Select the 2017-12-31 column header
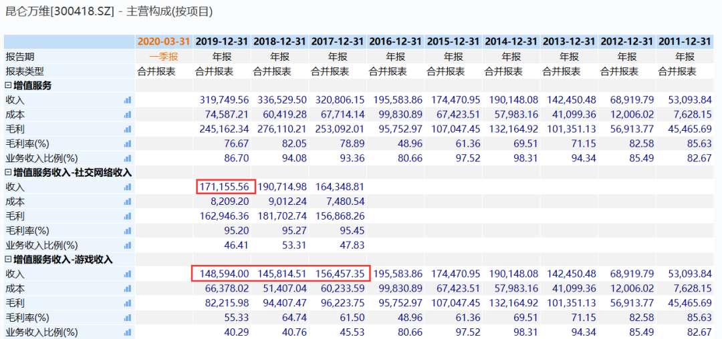This screenshot has height=339, width=722. click(338, 42)
